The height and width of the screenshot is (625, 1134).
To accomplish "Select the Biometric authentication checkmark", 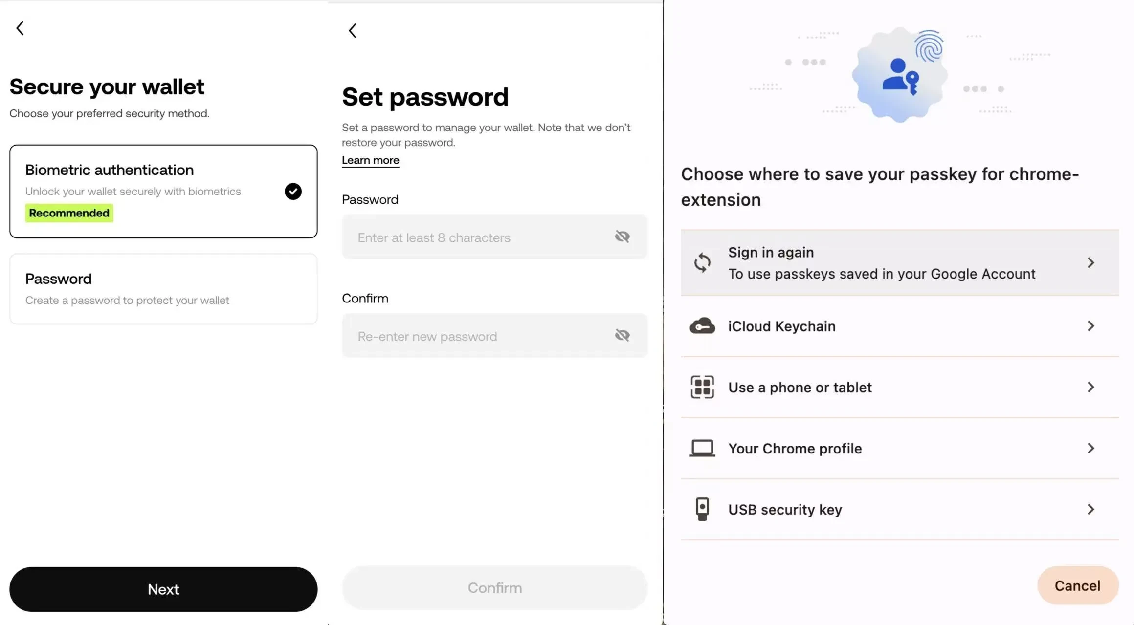I will pyautogui.click(x=293, y=192).
